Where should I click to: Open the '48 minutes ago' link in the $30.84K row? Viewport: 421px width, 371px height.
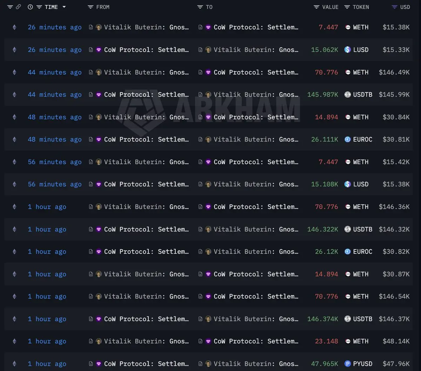click(55, 117)
